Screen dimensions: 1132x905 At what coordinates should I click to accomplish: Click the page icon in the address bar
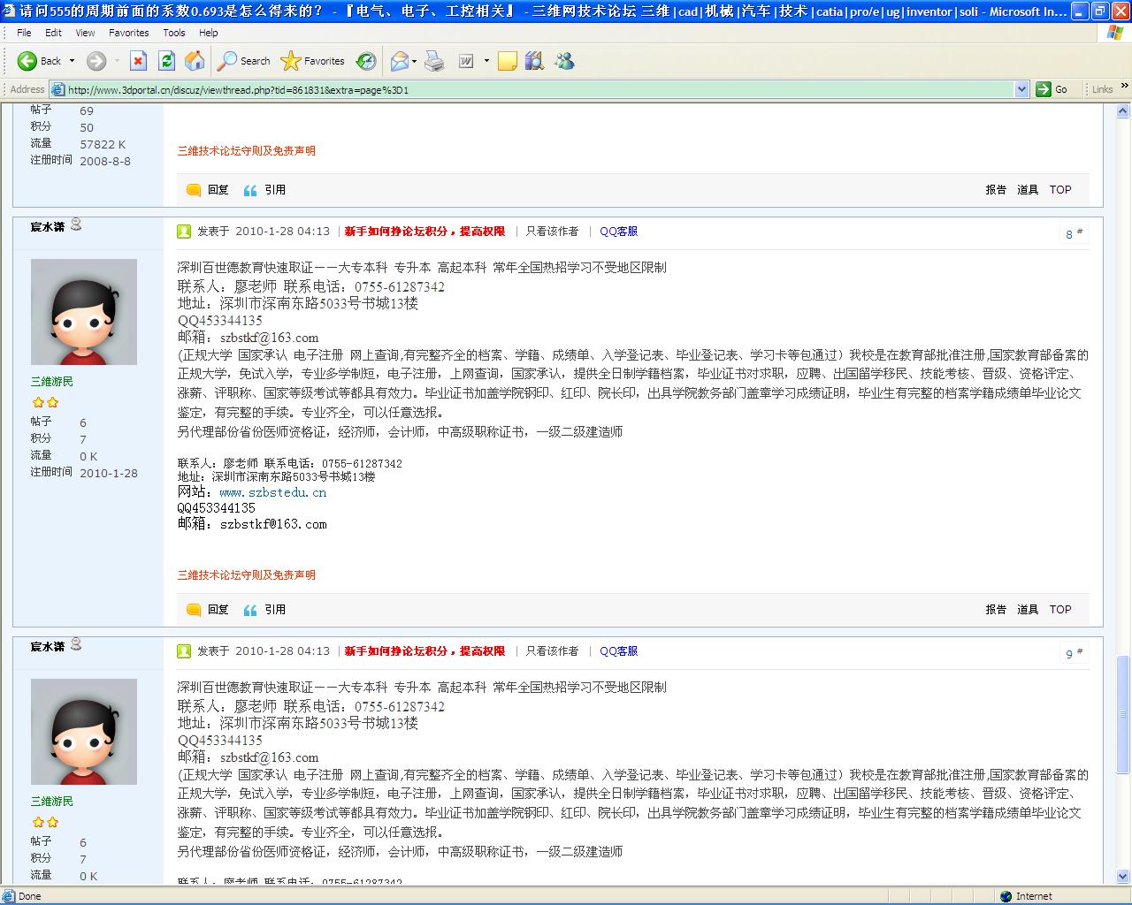tap(58, 89)
